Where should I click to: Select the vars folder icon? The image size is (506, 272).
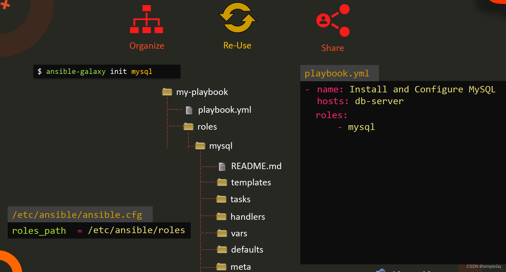(222, 233)
